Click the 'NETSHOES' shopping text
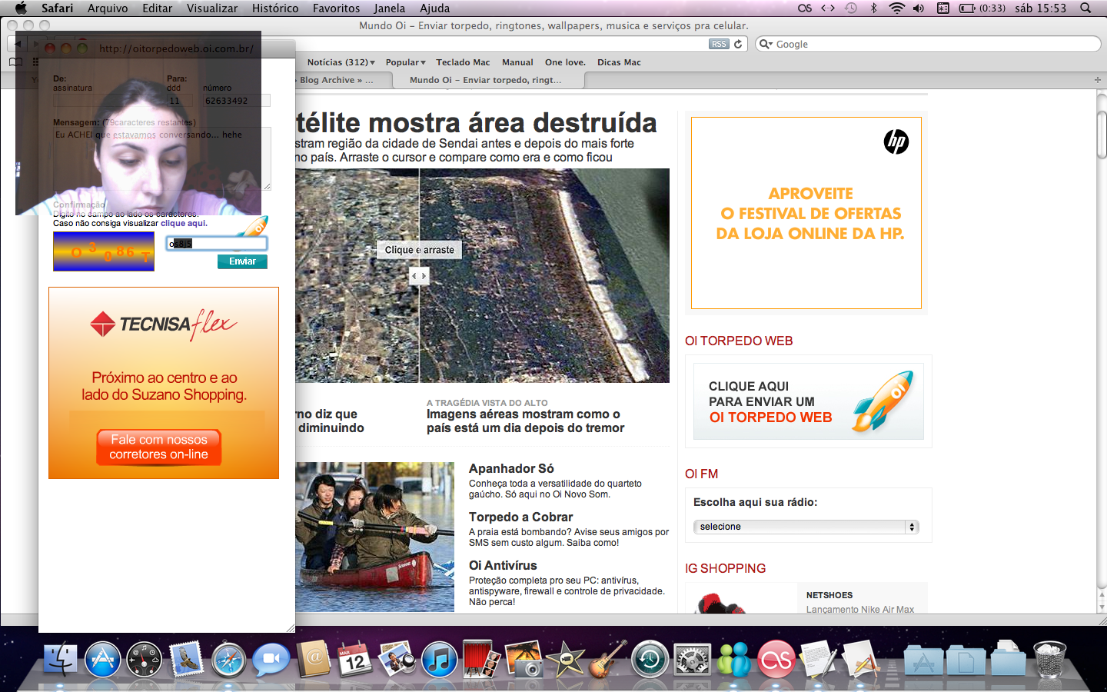Viewport: 1107px width, 692px height. coord(829,595)
